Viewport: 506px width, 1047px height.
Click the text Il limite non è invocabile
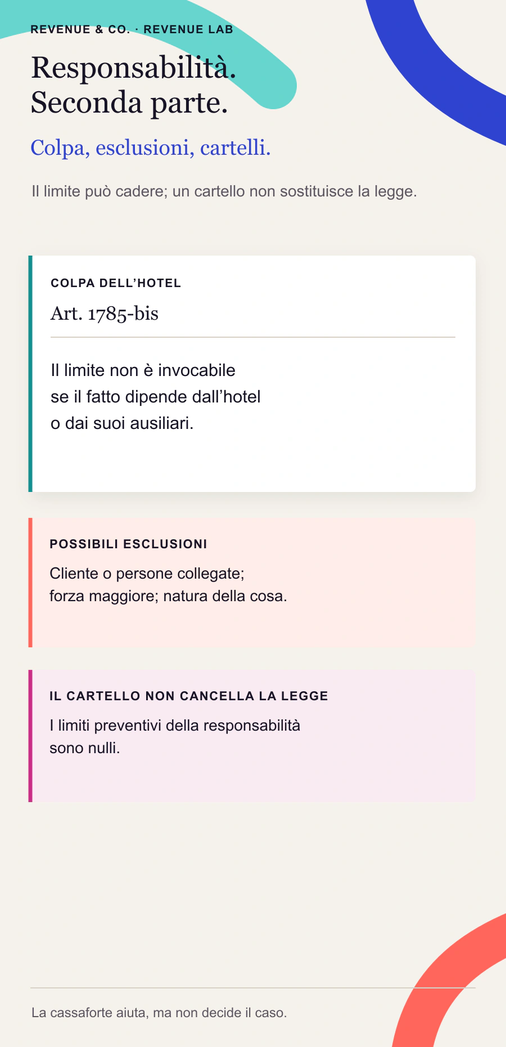[143, 370]
